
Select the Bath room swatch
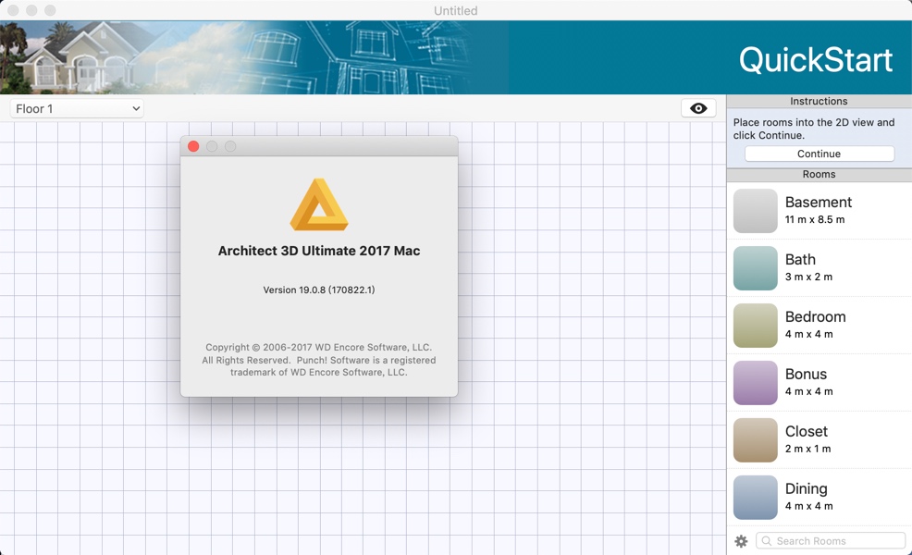755,268
